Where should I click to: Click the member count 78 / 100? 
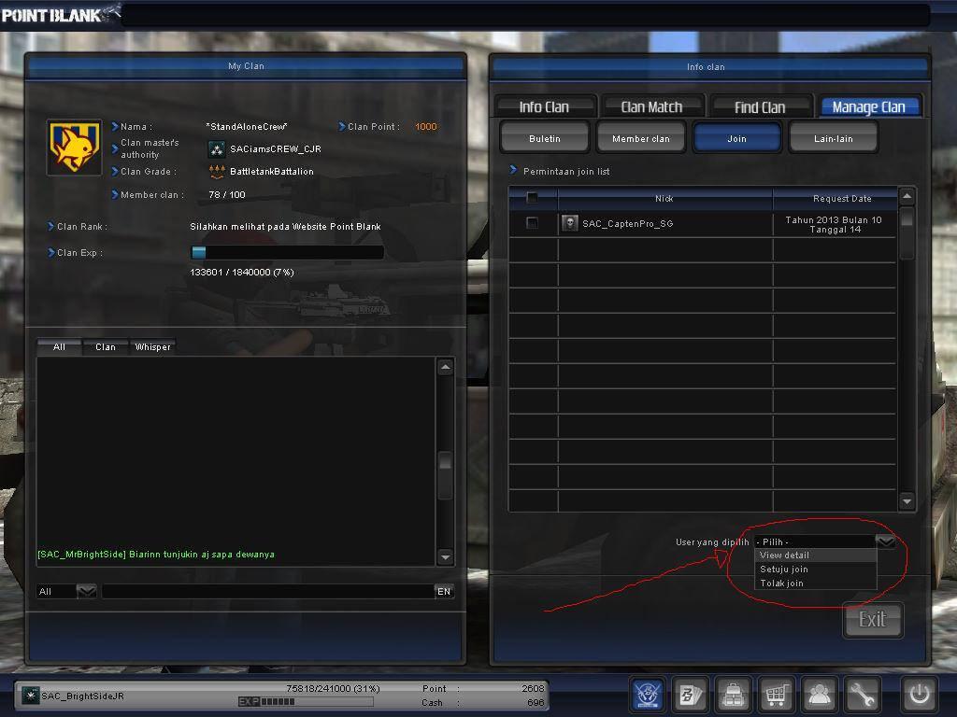point(227,194)
